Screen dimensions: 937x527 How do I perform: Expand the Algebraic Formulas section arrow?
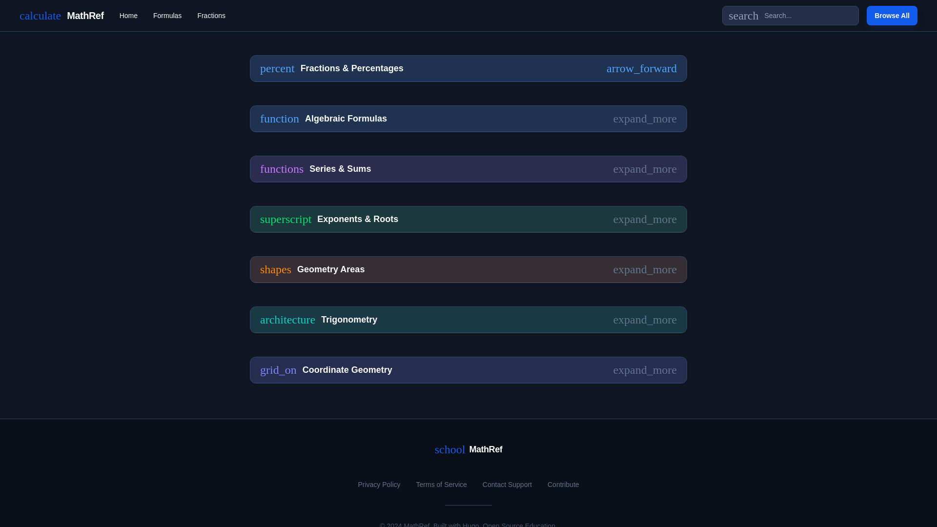point(644,119)
